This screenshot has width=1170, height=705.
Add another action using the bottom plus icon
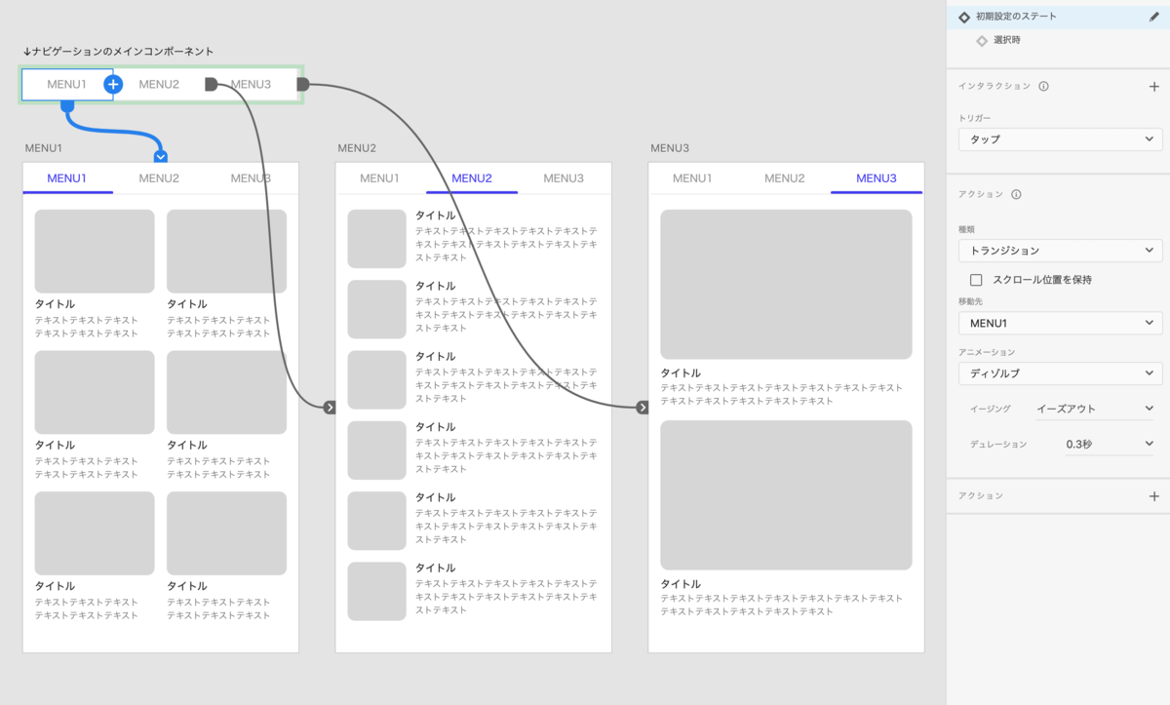coord(1154,496)
